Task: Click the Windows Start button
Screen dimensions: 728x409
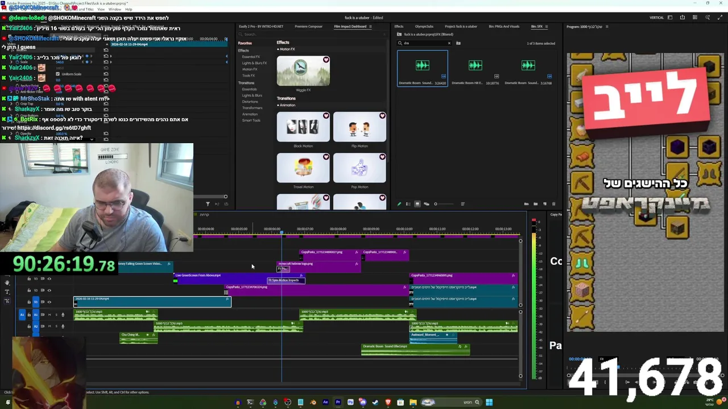Action: point(489,402)
